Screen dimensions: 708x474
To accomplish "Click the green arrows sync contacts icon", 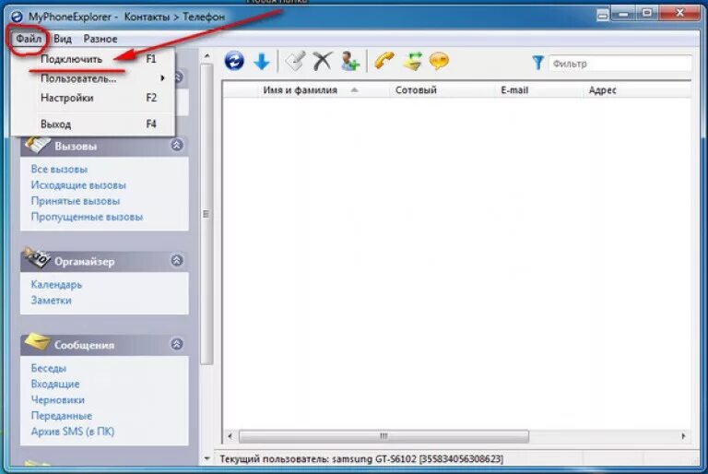I will pyautogui.click(x=412, y=61).
